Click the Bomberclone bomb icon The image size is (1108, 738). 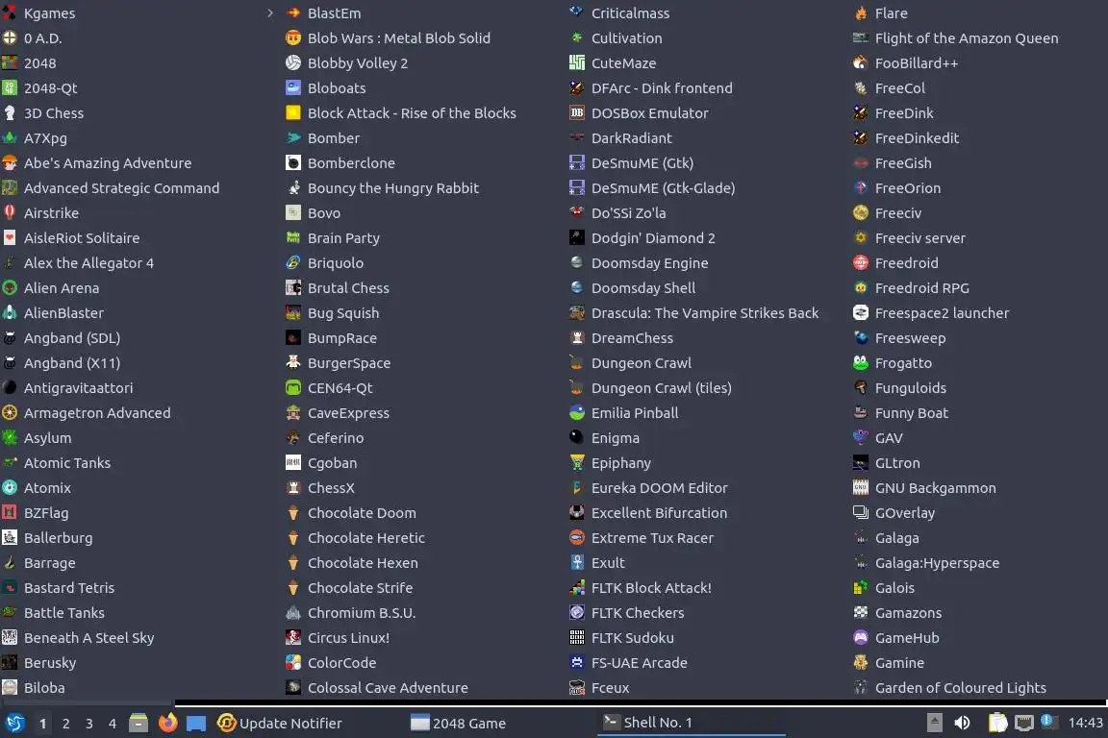point(293,163)
